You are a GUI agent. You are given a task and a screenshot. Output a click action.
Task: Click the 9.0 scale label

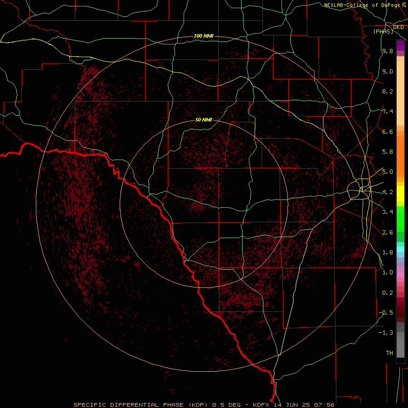pos(388,71)
